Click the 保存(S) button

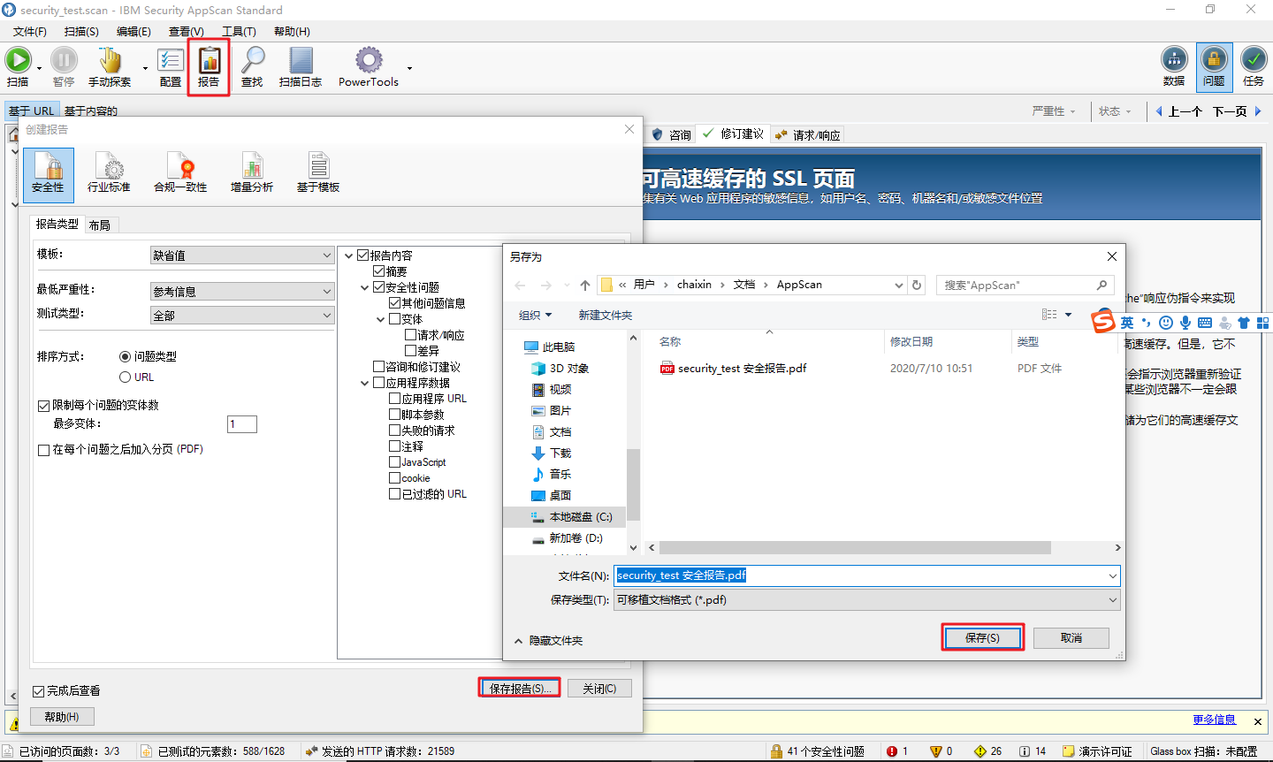point(982,637)
